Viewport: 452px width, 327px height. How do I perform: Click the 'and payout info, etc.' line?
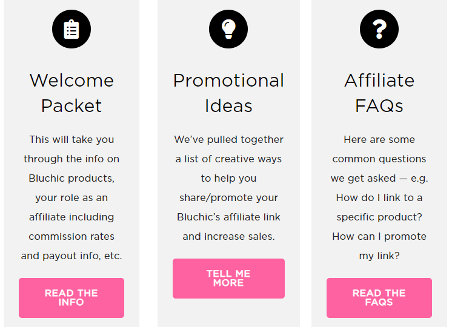[71, 256]
